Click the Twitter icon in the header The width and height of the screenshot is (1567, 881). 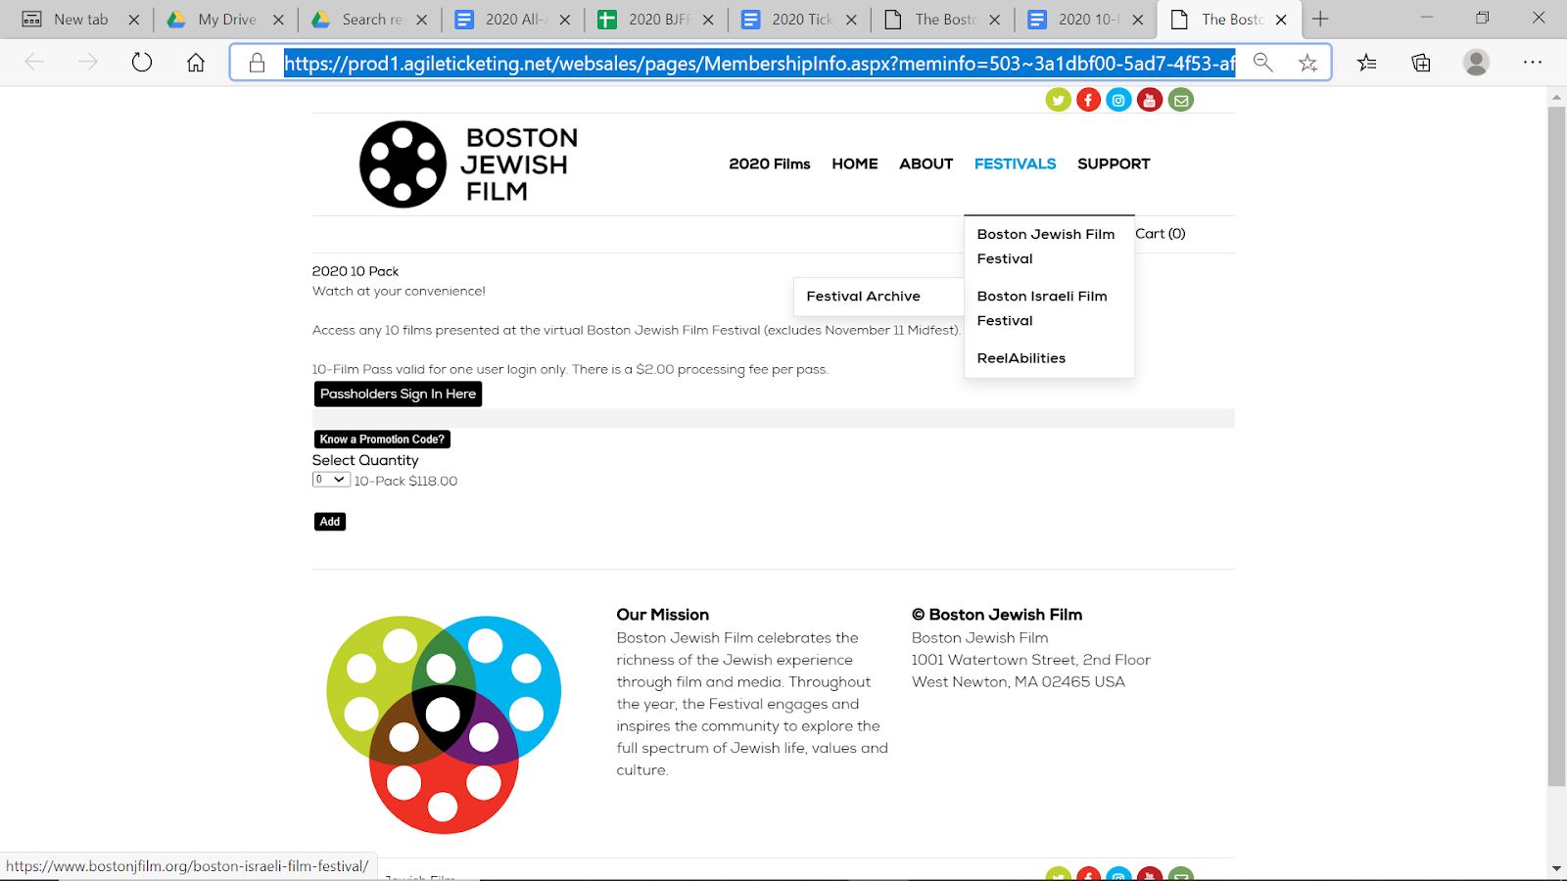(x=1058, y=100)
